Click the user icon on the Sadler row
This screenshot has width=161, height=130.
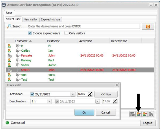pos(9,65)
